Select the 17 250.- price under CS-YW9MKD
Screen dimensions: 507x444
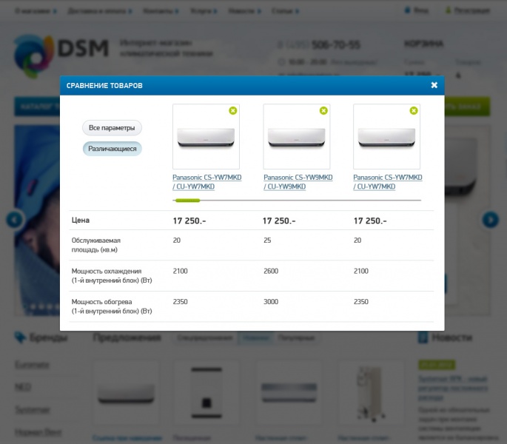pos(279,221)
